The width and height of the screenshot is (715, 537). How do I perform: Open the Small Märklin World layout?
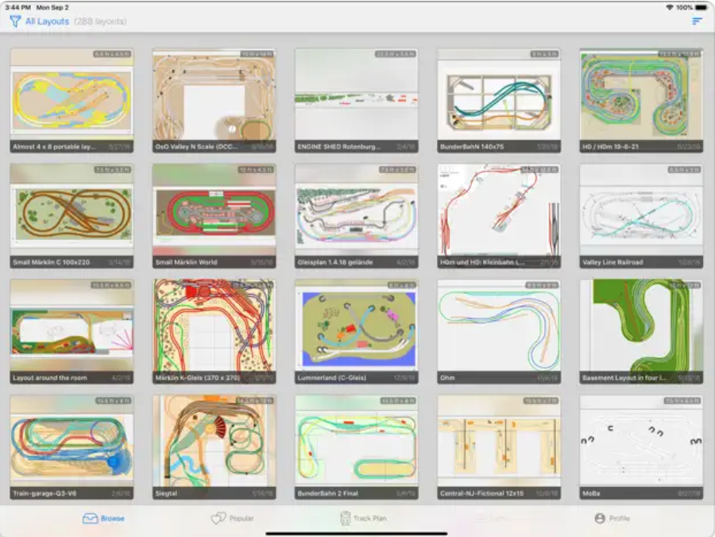point(214,216)
